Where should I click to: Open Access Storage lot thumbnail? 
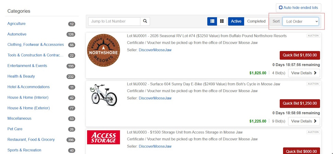(x=103, y=137)
